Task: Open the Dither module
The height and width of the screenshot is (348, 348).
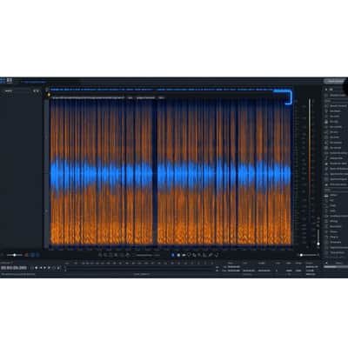Action: tap(336, 195)
